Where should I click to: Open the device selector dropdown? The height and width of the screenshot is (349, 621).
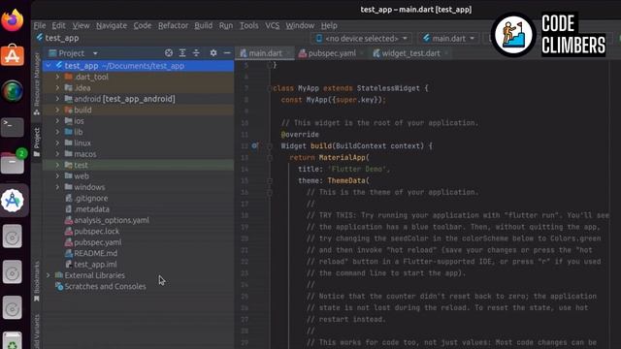361,39
